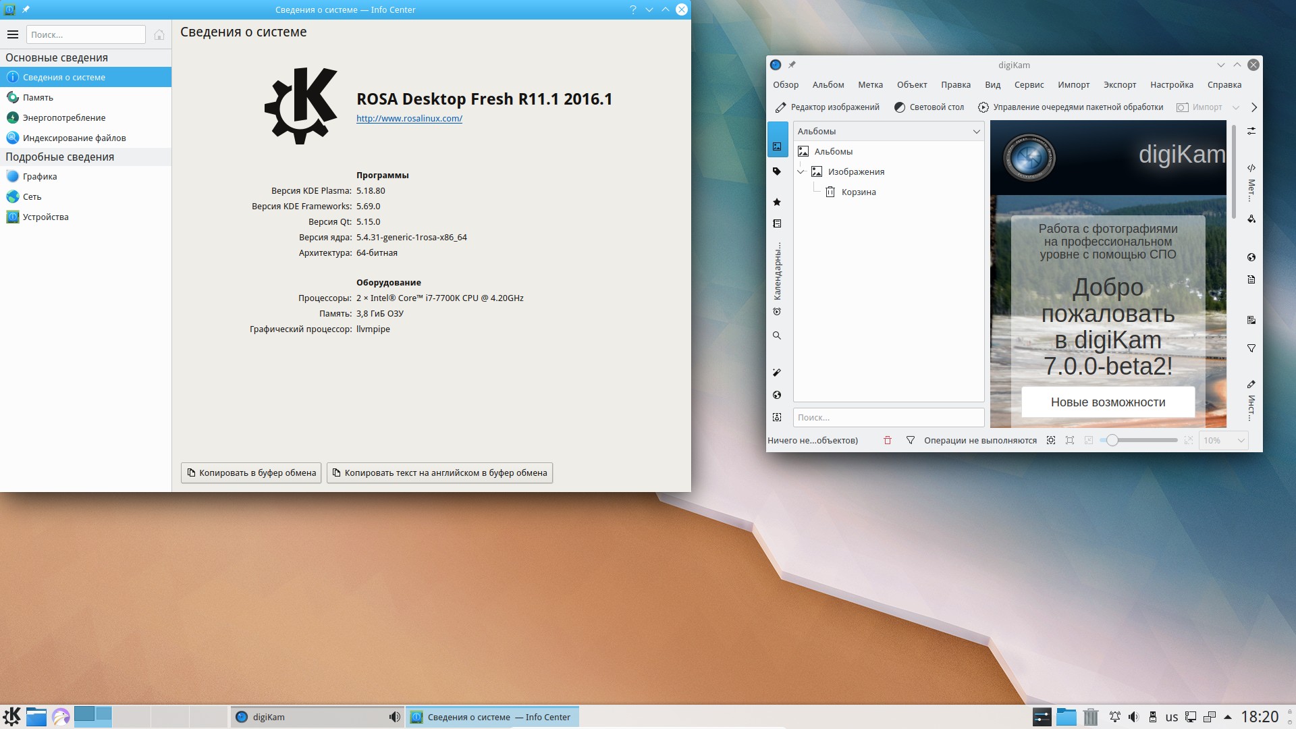Image resolution: width=1296 pixels, height=729 pixels.
Task: Toggle the sidebar hamburger menu in Info Center
Action: (x=13, y=34)
